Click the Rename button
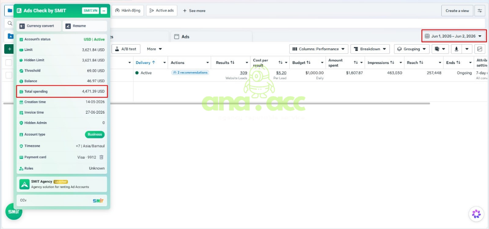The image size is (489, 229). [85, 26]
